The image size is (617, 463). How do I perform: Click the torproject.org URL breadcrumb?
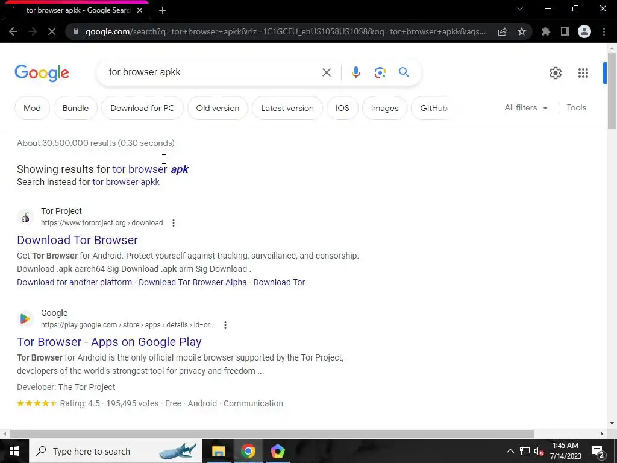(102, 223)
